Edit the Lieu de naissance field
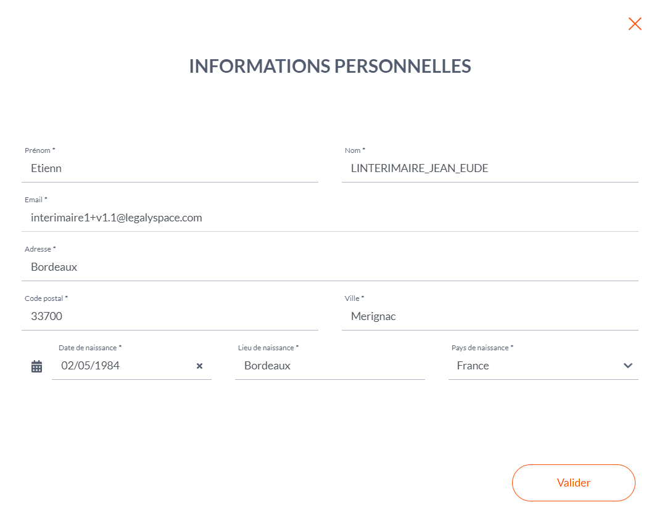The height and width of the screenshot is (518, 654). point(330,366)
